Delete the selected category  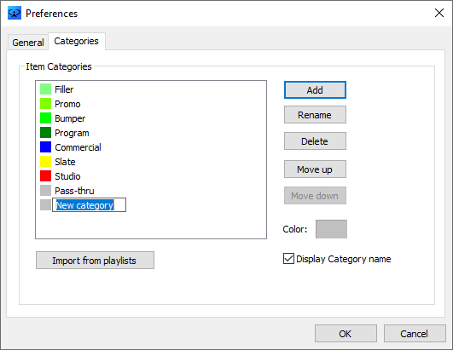point(315,141)
